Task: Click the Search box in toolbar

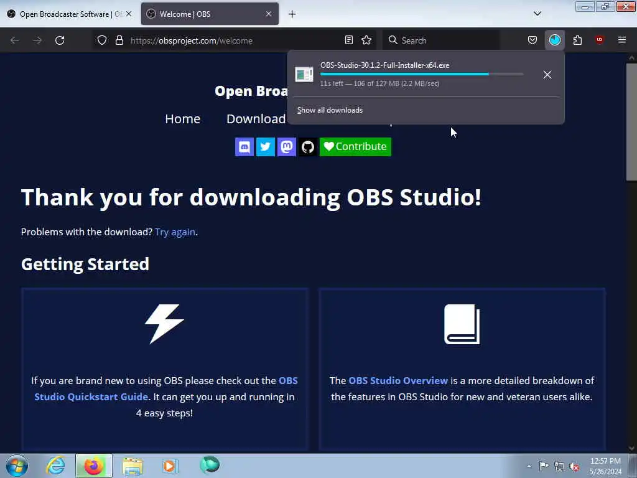Action: pyautogui.click(x=442, y=40)
